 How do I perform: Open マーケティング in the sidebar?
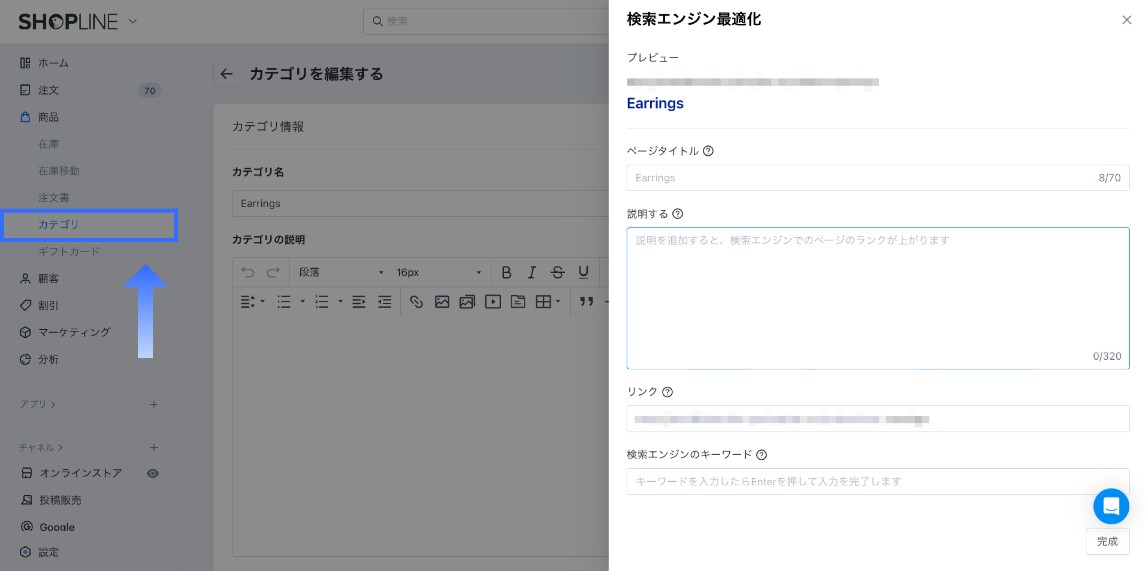pos(74,332)
